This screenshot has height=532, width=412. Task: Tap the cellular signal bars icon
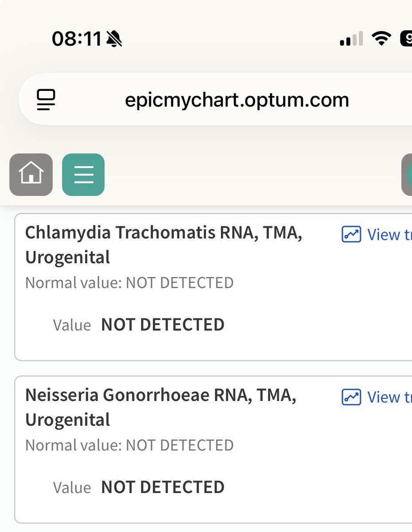tap(351, 39)
